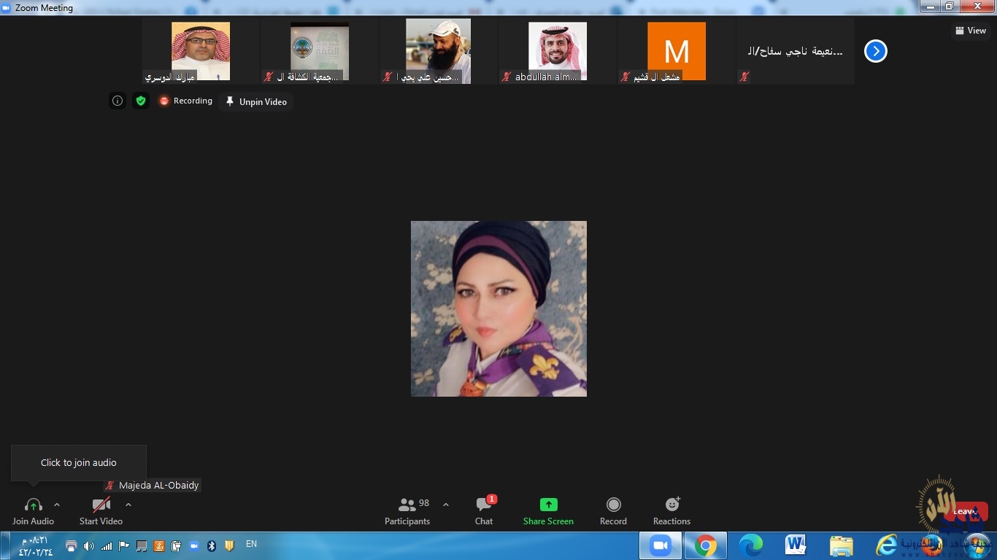Viewport: 997px width, 560px height.
Task: Select the abdullah alm... participant thumbnail
Action: click(x=558, y=51)
